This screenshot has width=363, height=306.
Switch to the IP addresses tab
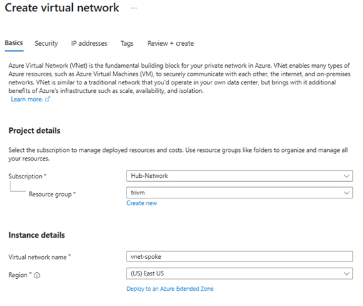89,43
